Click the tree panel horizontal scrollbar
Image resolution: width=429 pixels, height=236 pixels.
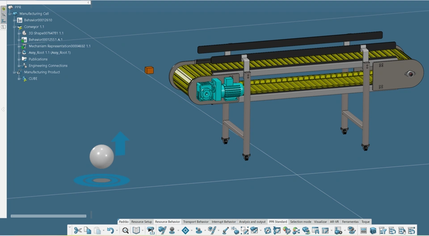click(48, 216)
